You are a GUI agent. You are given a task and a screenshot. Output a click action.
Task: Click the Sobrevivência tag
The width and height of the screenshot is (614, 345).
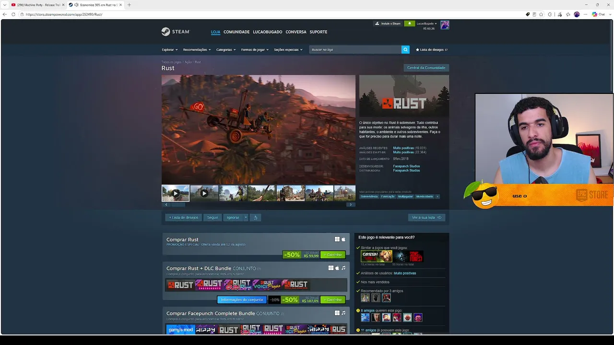click(x=369, y=196)
